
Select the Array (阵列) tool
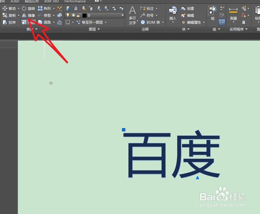(44, 8)
